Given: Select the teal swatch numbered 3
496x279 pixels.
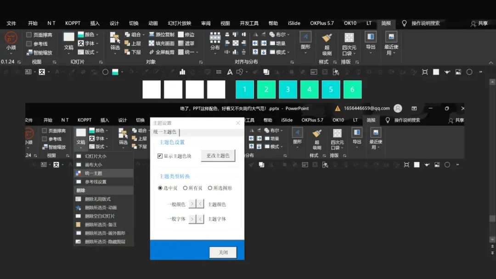Looking at the screenshot, I should click(288, 89).
